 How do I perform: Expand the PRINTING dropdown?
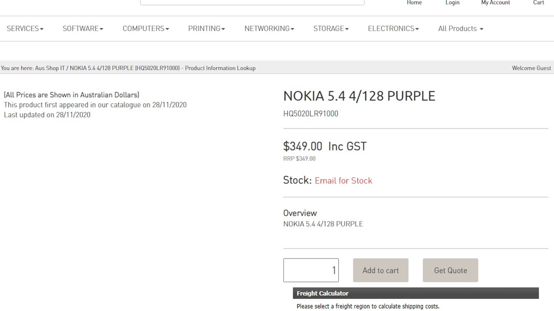[x=206, y=29]
